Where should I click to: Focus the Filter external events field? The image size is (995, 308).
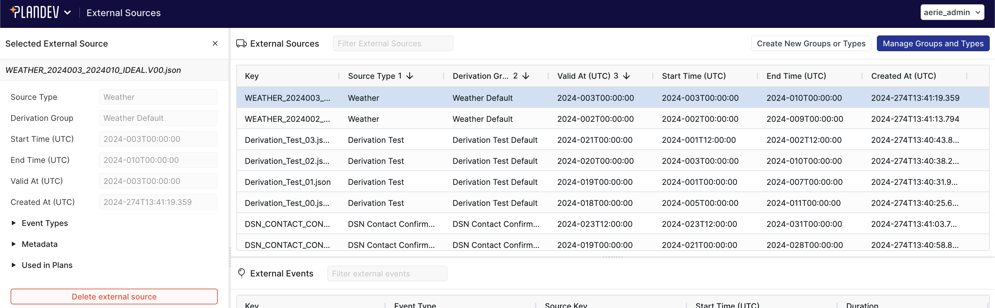pyautogui.click(x=387, y=274)
